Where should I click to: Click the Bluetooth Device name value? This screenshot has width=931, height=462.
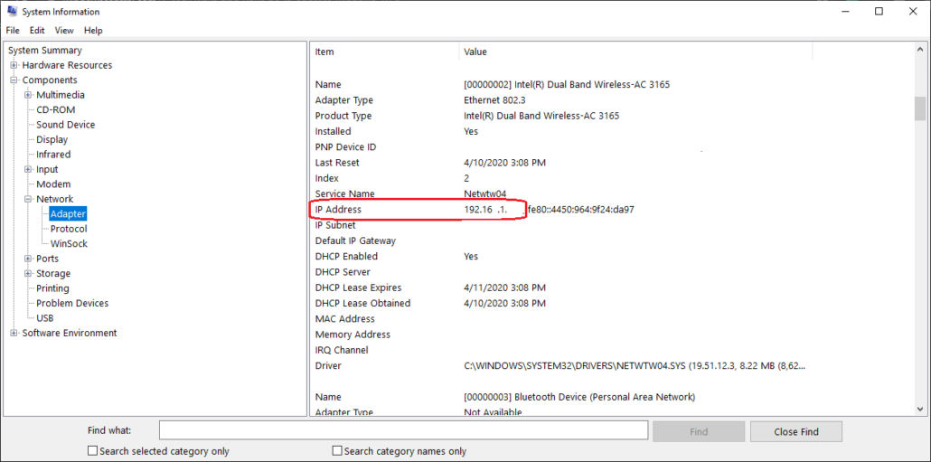coord(579,397)
